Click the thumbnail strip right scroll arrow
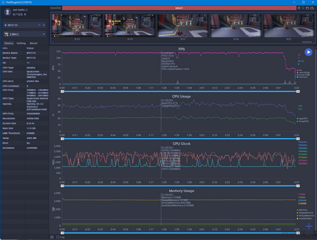 tap(314, 42)
